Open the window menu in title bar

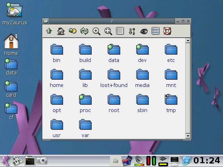click(45, 21)
